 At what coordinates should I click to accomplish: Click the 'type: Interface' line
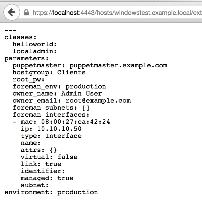coord(51,136)
